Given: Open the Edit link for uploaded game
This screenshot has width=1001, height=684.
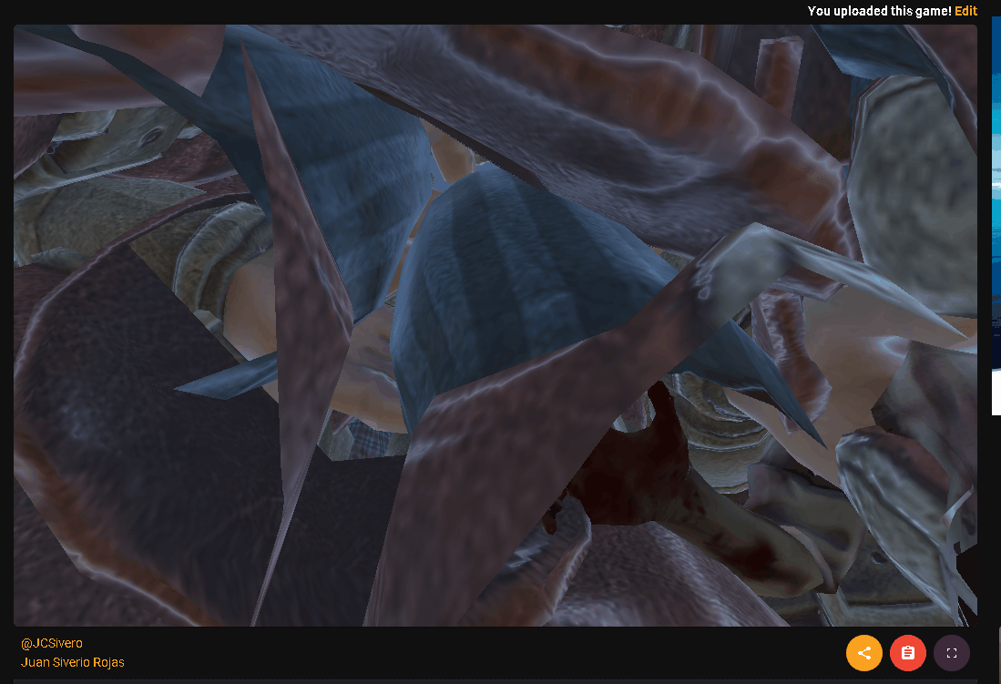Looking at the screenshot, I should [x=965, y=11].
